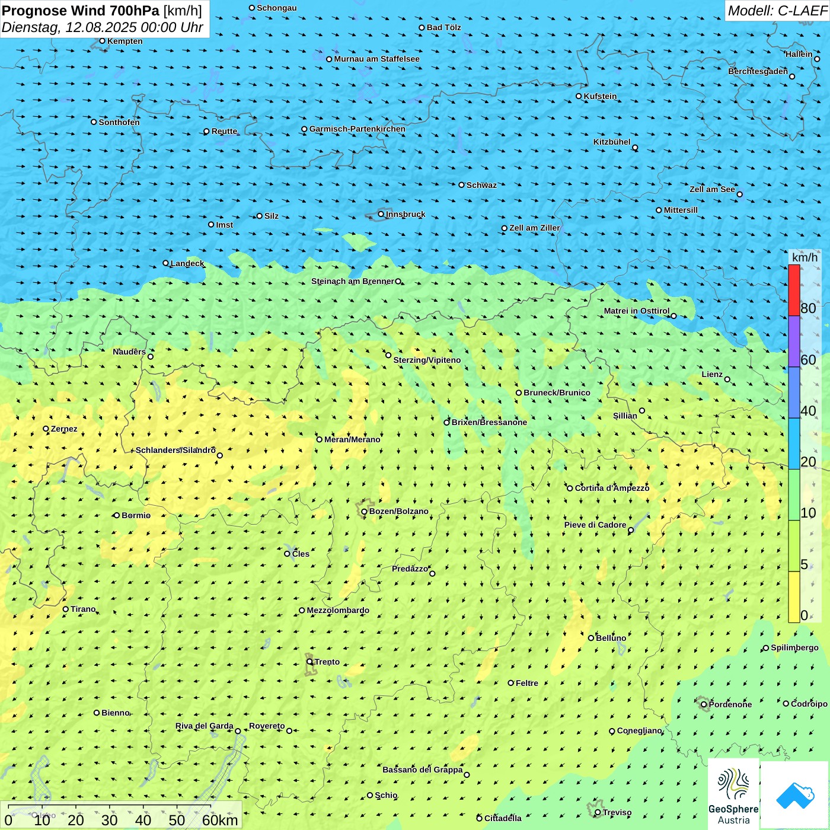Click the 'Reutte' label
This screenshot has height=830, width=830.
point(225,131)
